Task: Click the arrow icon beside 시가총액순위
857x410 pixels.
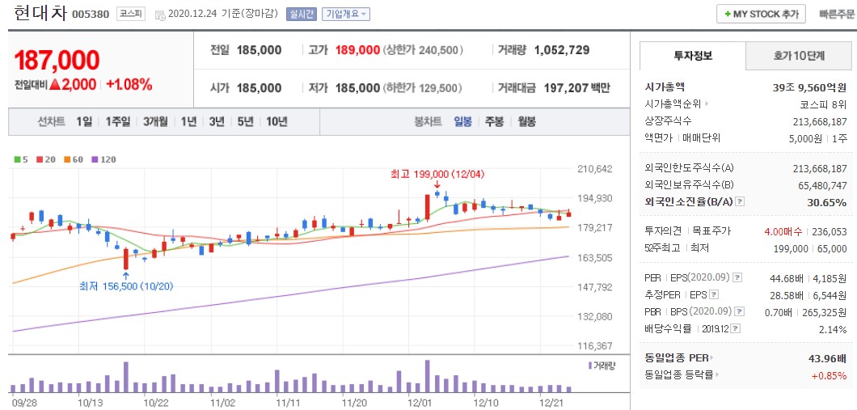Action: coord(706,104)
